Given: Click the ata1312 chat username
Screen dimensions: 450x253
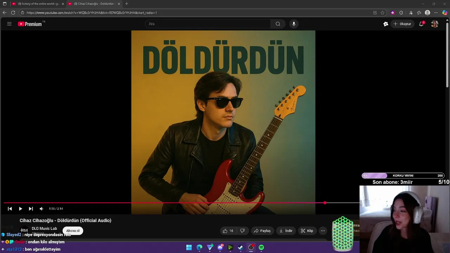Looking at the screenshot, I should coord(14,249).
